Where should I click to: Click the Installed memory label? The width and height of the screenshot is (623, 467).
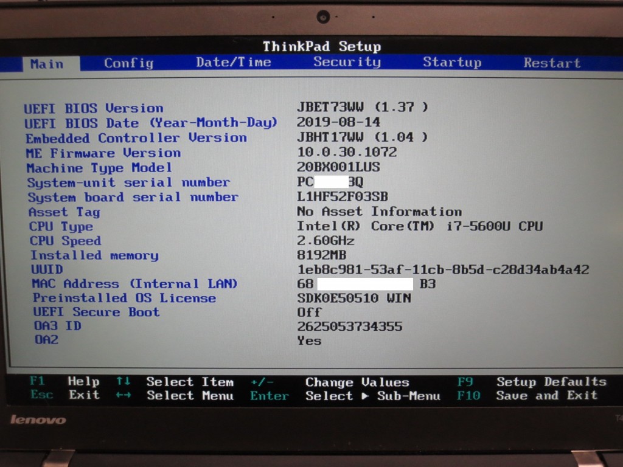click(x=94, y=255)
